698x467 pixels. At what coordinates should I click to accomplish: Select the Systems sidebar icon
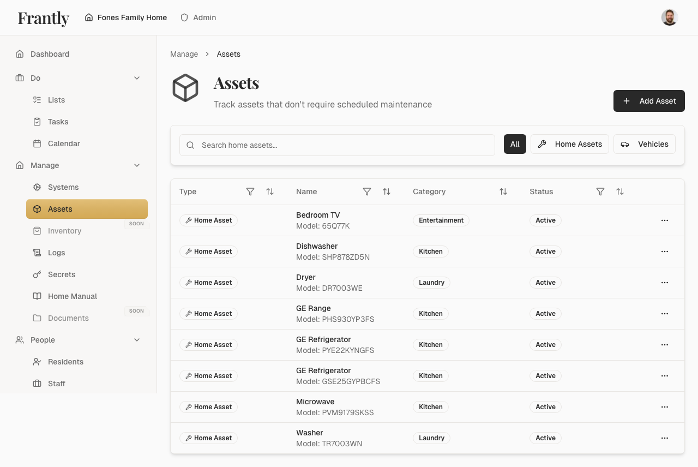coord(37,187)
